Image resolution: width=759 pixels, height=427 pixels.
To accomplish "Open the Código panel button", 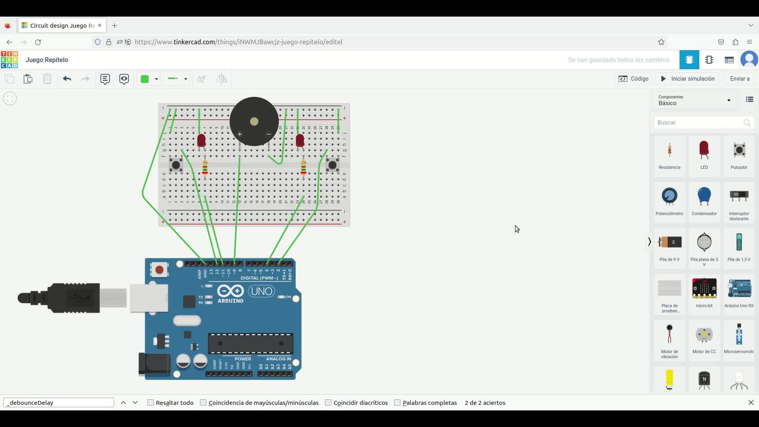I will [634, 79].
